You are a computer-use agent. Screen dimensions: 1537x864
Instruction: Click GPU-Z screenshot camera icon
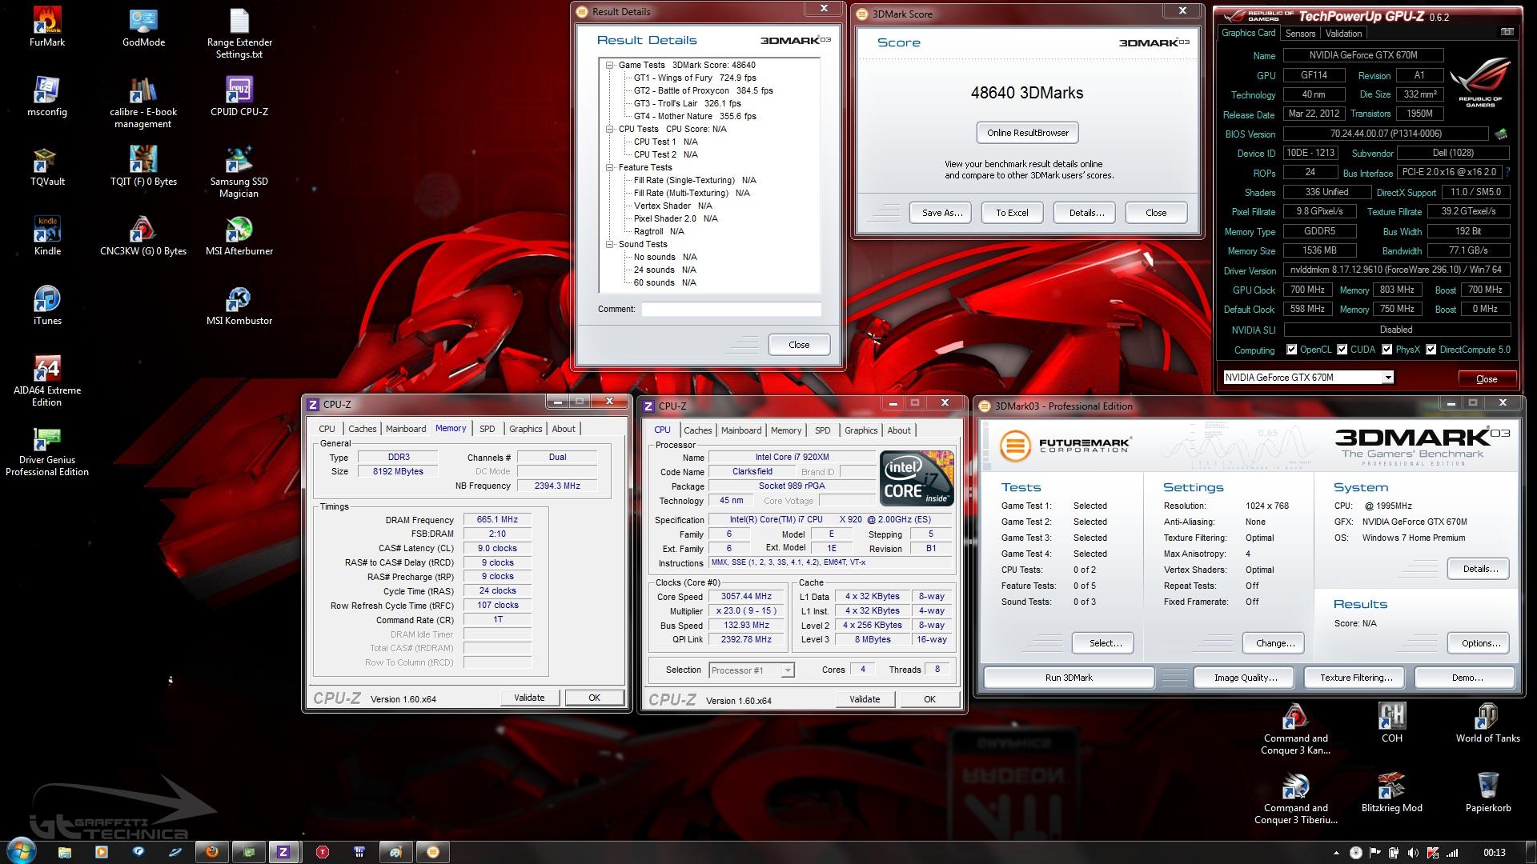pos(1507,32)
